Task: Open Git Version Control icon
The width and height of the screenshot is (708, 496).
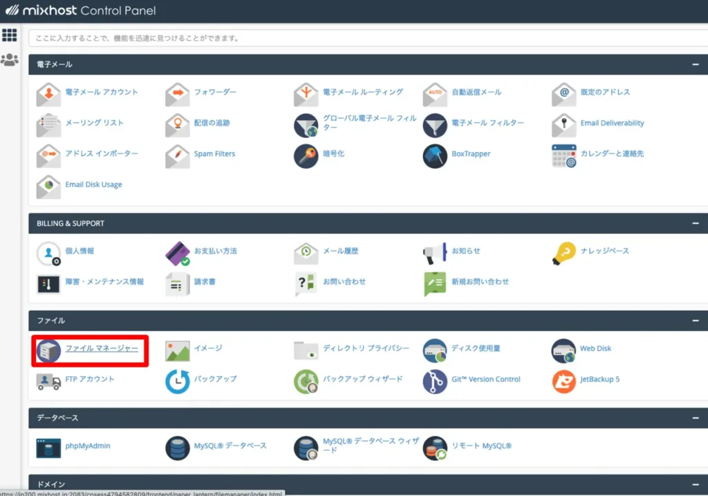Action: pyautogui.click(x=435, y=381)
